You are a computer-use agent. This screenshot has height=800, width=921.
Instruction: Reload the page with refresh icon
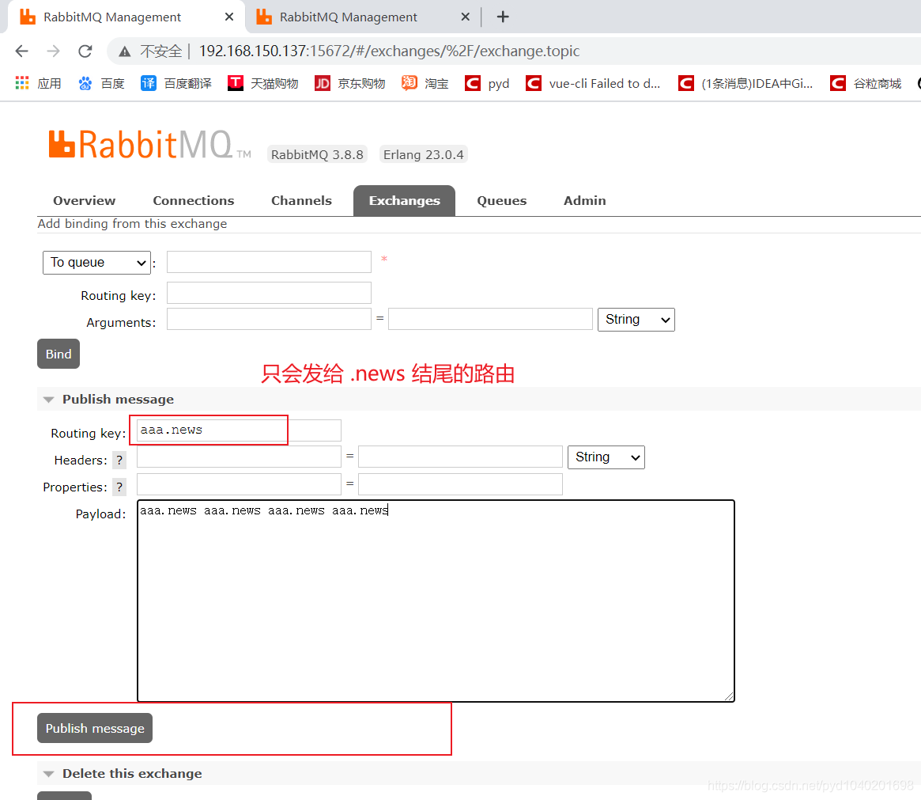pyautogui.click(x=85, y=51)
